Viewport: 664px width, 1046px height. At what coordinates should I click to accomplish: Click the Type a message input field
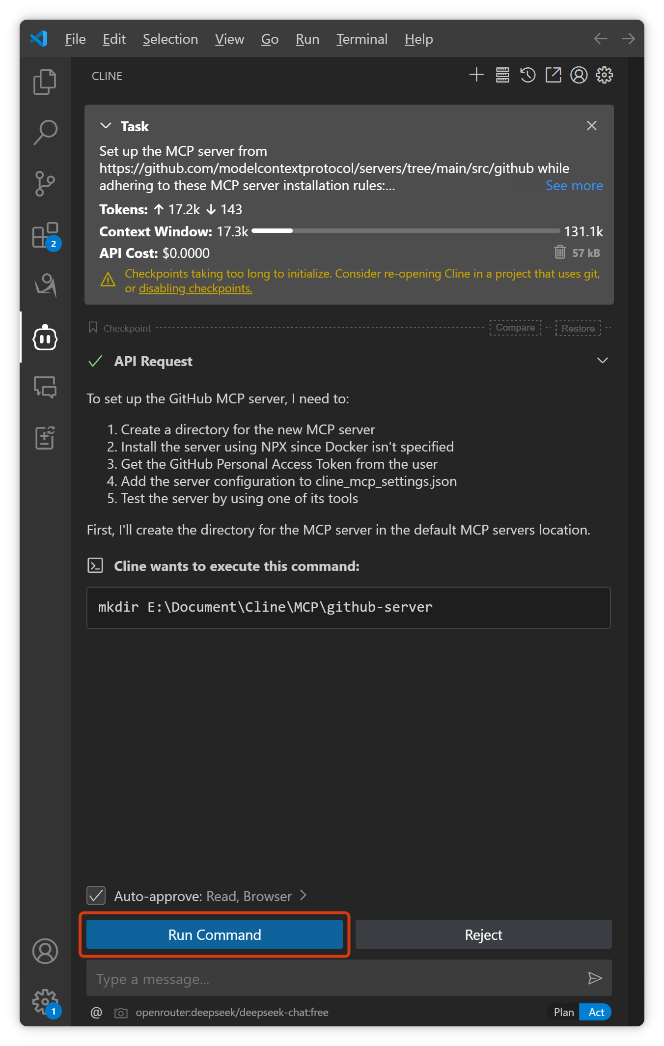[334, 979]
